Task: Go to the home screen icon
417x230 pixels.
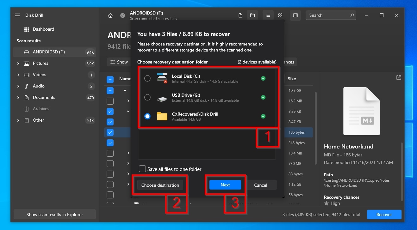Action: pos(110,15)
